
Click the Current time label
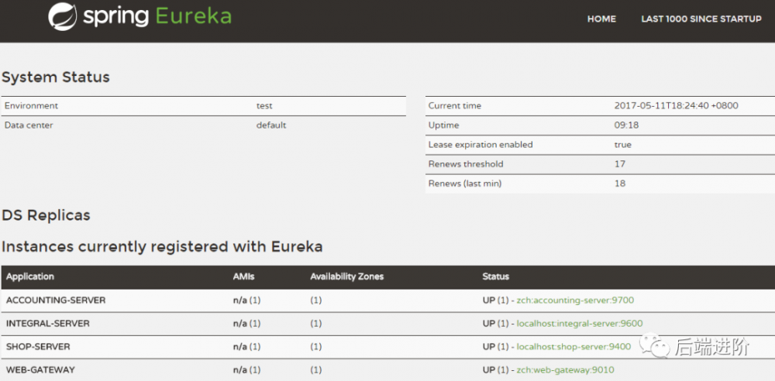tap(455, 106)
